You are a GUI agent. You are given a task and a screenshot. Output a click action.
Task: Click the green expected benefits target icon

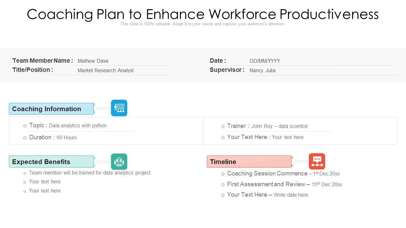click(x=119, y=161)
